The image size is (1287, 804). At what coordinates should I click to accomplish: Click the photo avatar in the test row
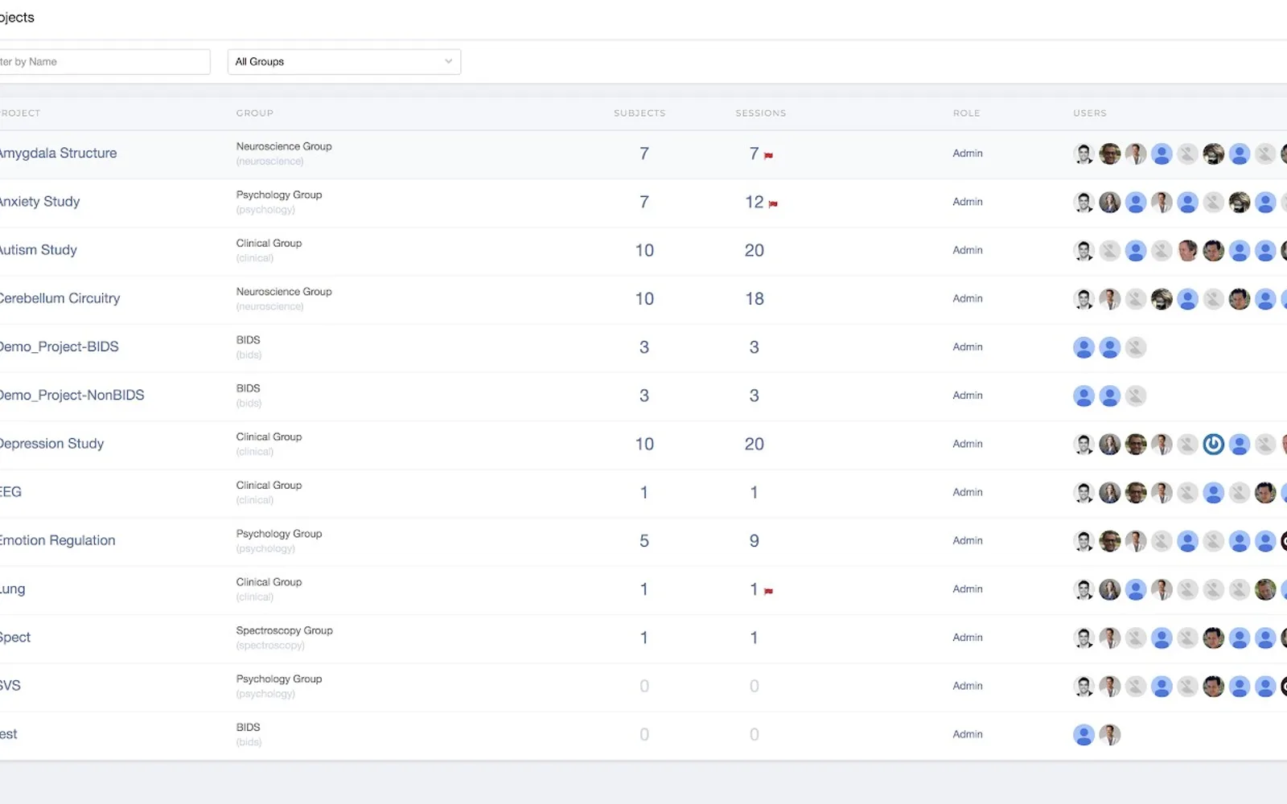1109,734
